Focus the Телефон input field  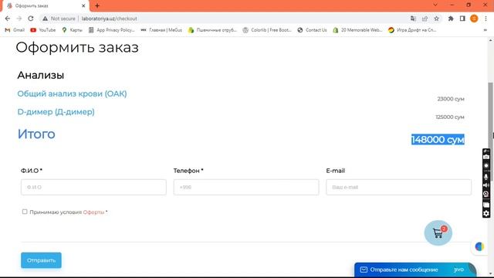click(x=246, y=187)
